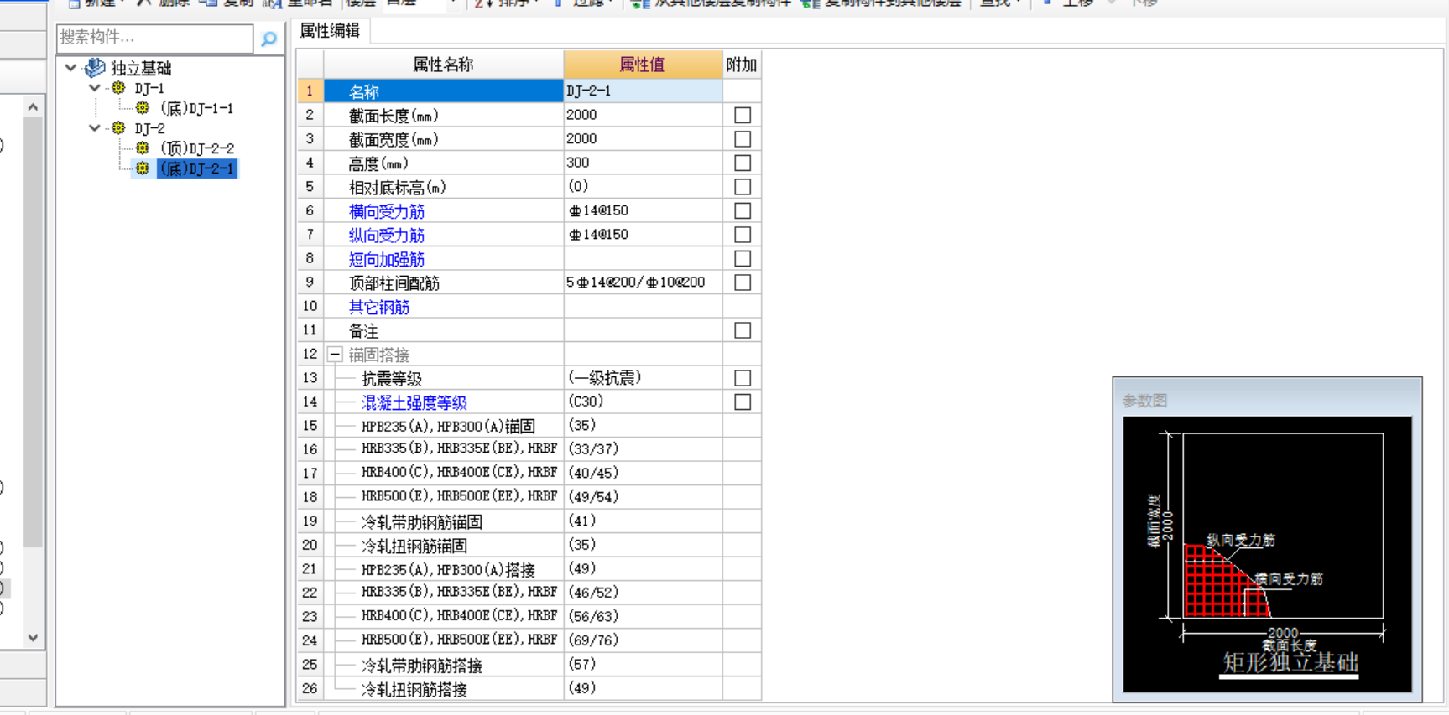The height and width of the screenshot is (715, 1449).
Task: Tick the 备注 附加 checkbox
Action: tap(743, 330)
